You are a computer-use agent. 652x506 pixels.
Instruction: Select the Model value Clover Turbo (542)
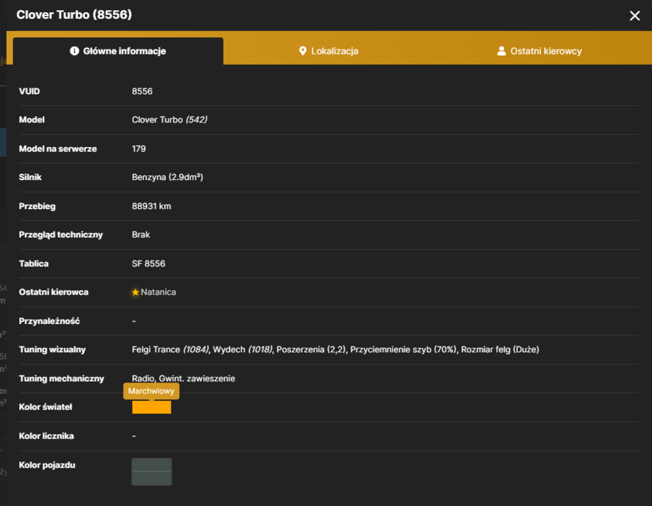(169, 119)
